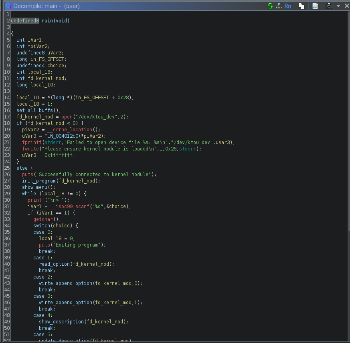This screenshot has height=343, width=350.
Task: Click the 'show_description' function call
Action: pyautogui.click(x=61, y=322)
